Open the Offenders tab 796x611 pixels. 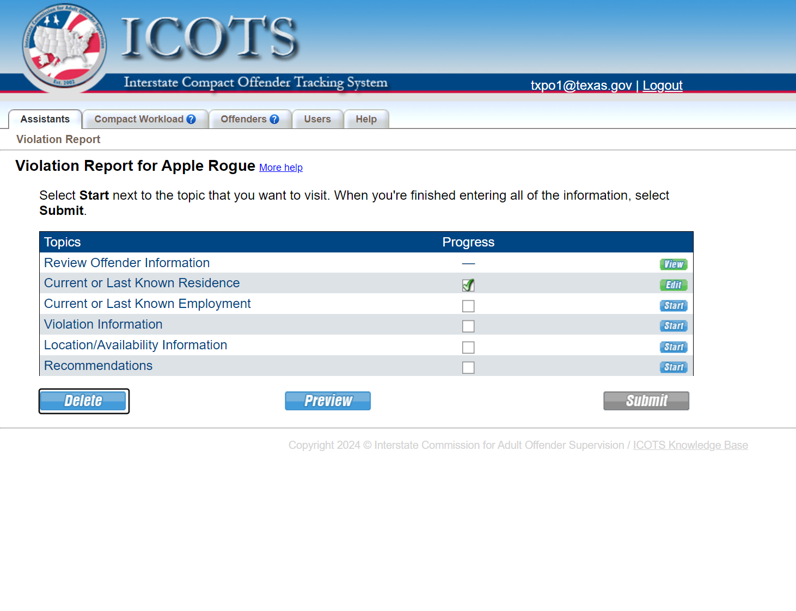[x=243, y=119]
